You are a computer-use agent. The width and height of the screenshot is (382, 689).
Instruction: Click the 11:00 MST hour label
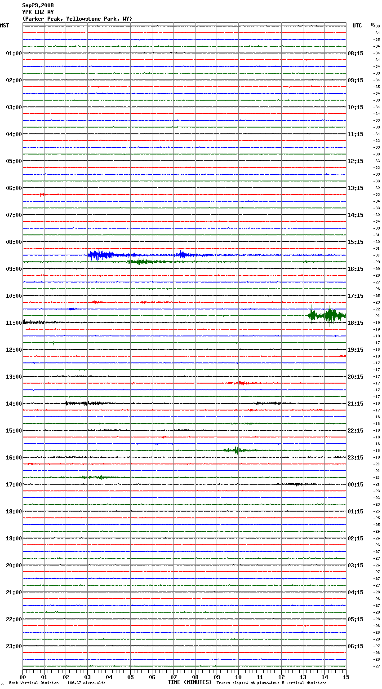(x=14, y=323)
